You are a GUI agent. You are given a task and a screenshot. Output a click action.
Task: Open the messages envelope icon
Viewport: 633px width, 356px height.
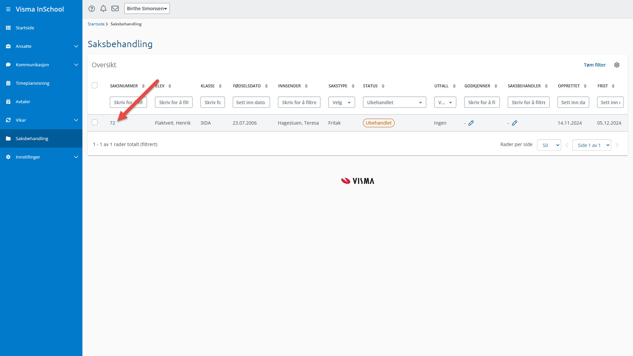pyautogui.click(x=115, y=9)
